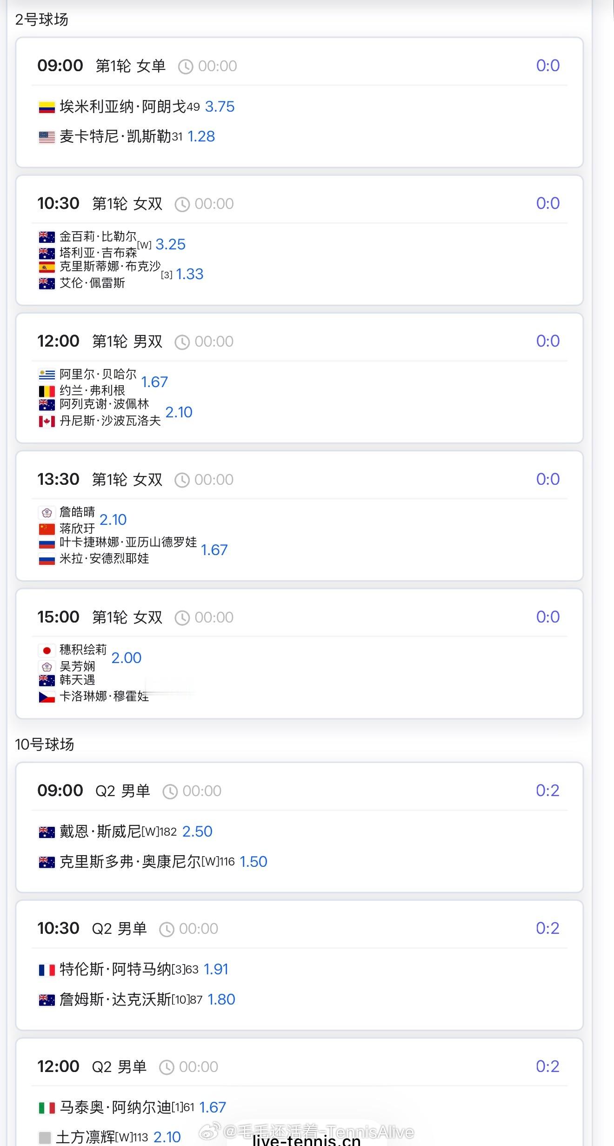This screenshot has width=614, height=1146.
Task: Click the Japan flag beside 穗积绘莉
Action: tap(47, 650)
